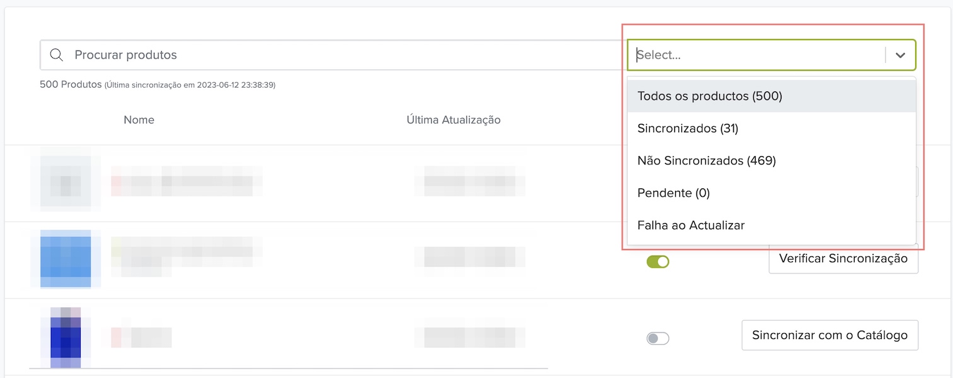Choose Falha ao Actualizar filter
The height and width of the screenshot is (378, 953).
691,225
